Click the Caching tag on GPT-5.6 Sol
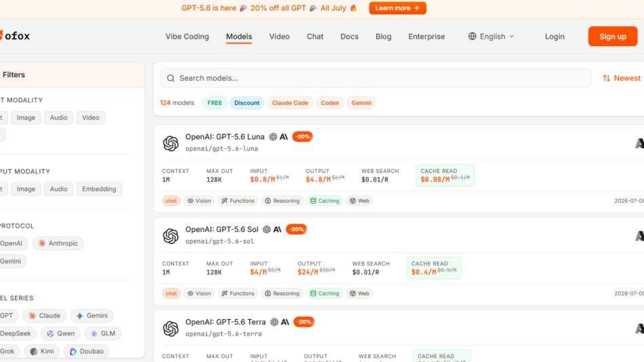Viewport: 644px width, 362px height. click(x=325, y=294)
